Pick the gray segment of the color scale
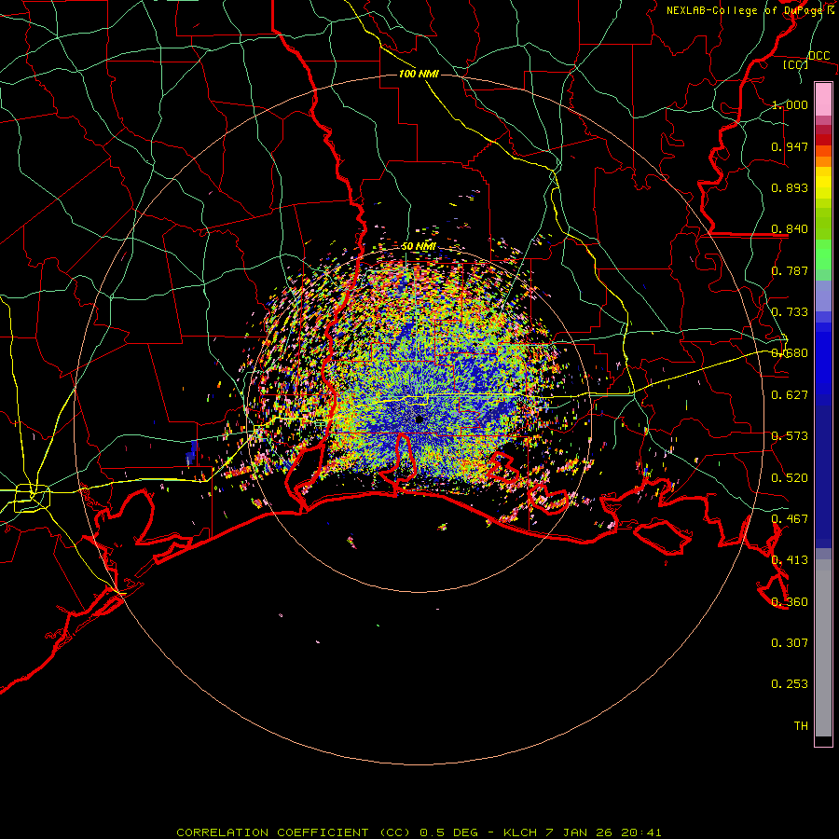Screen dimensions: 839x839 (823, 648)
